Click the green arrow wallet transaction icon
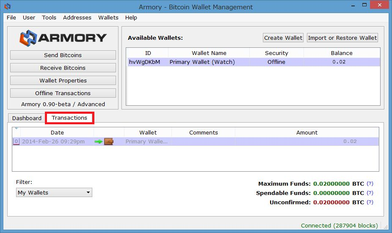Screen dimensions: 392x233 tap(104, 142)
